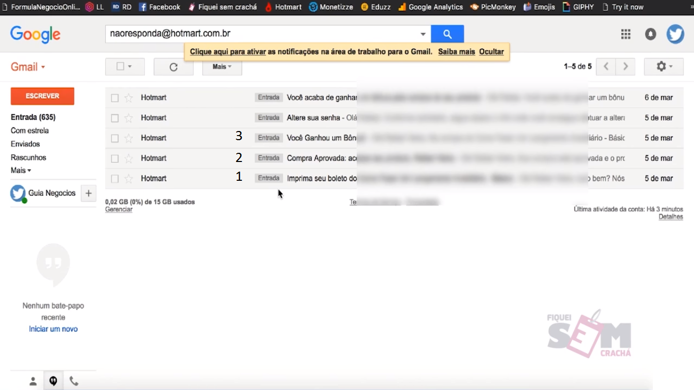694x390 pixels.
Task: Select checkbox of 'Compra Aprovada' email
Action: (115, 158)
